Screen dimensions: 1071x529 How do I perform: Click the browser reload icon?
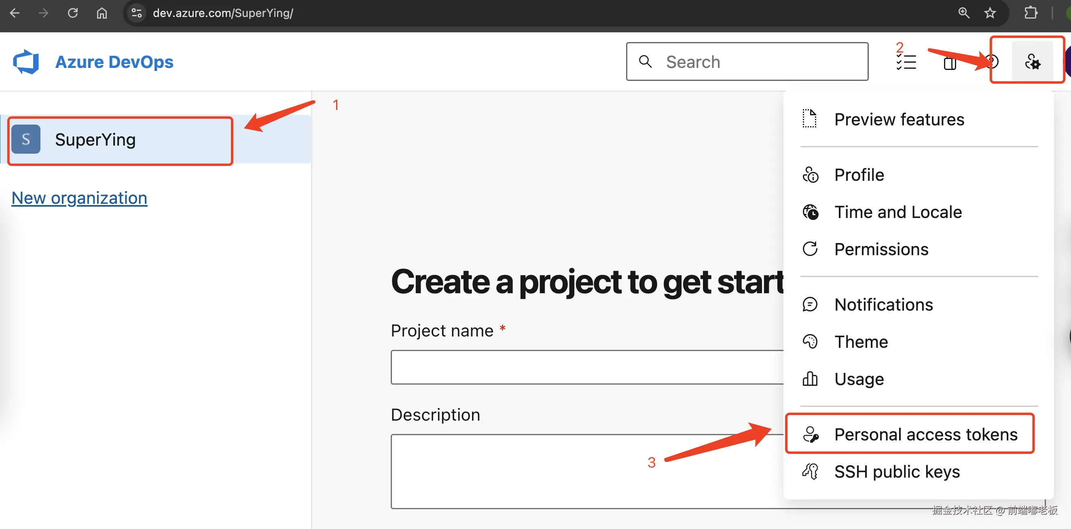(73, 13)
